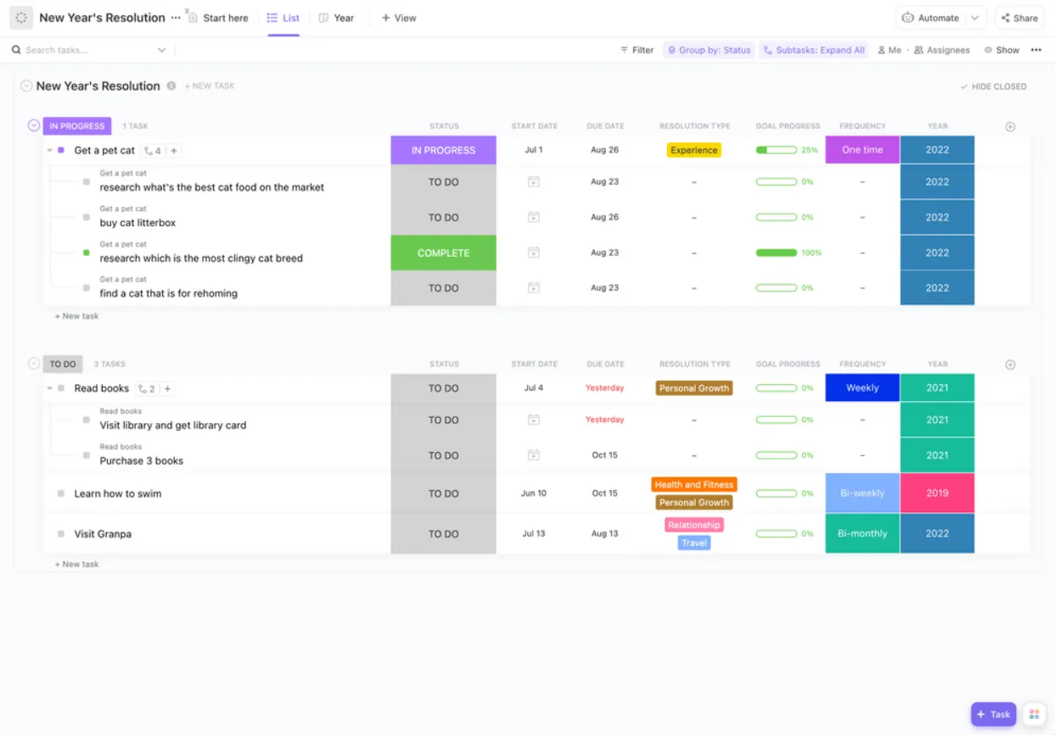Switch to the Year tab
This screenshot has height=735, width=1055.
[x=336, y=18]
